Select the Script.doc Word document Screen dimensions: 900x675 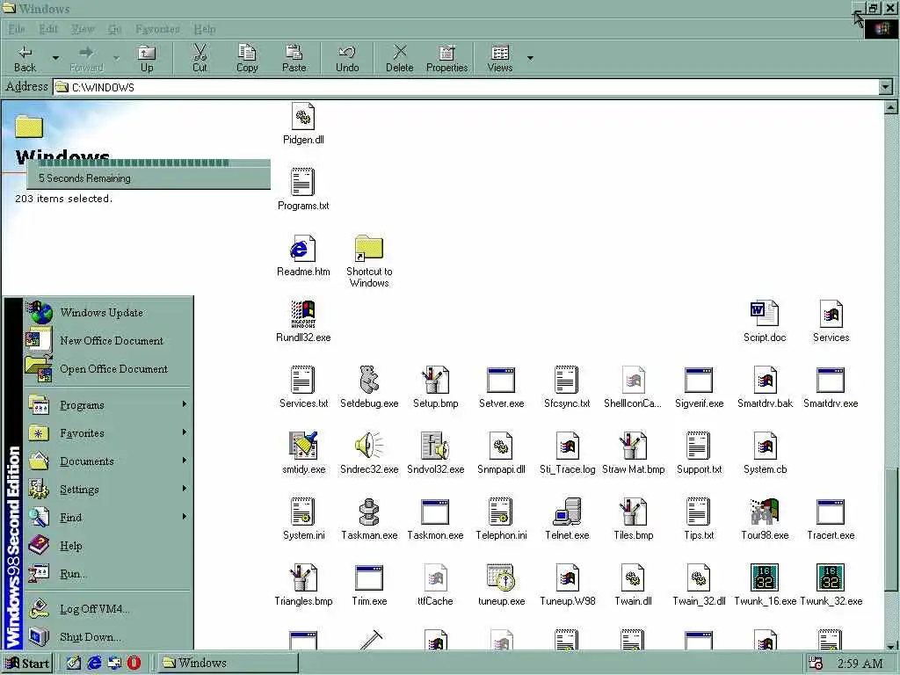(x=765, y=321)
